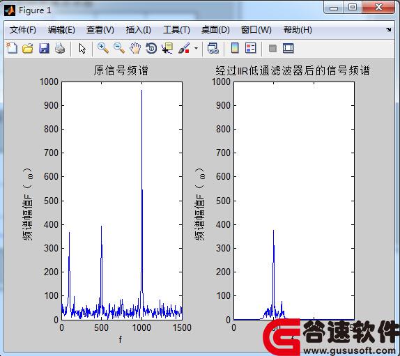The image size is (400, 356).
Task: Open the 编辑(E) menu
Action: coord(61,30)
